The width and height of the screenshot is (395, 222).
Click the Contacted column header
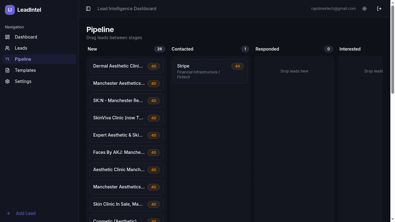182,49
